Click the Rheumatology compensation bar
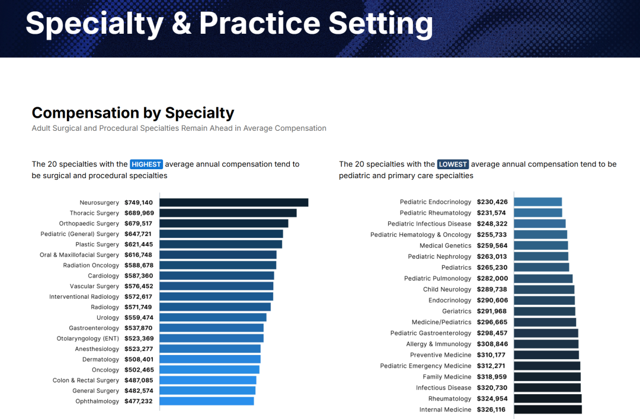This screenshot has height=419, width=640. click(x=548, y=399)
